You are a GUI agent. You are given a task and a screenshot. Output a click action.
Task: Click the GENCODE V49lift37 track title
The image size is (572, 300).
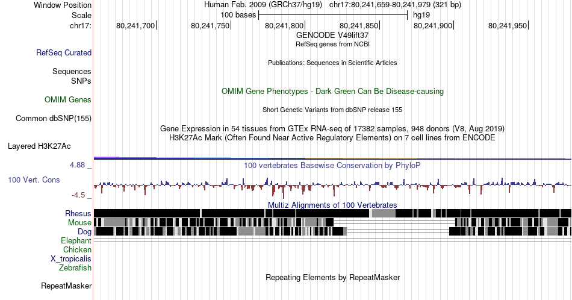coord(332,35)
